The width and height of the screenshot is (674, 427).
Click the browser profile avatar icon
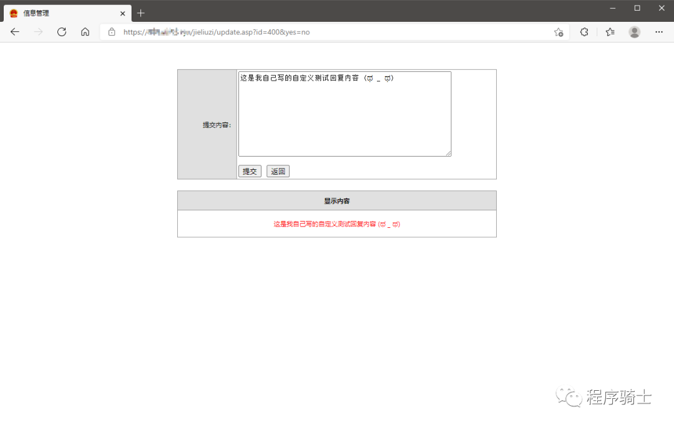(634, 32)
